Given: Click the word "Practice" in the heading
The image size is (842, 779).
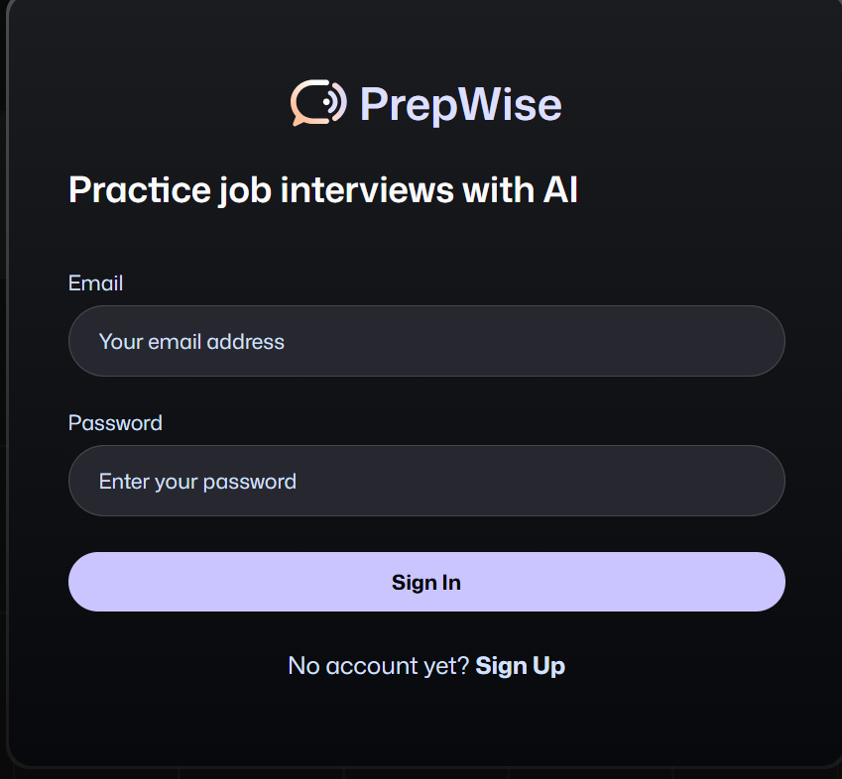Looking at the screenshot, I should pyautogui.click(x=140, y=189).
